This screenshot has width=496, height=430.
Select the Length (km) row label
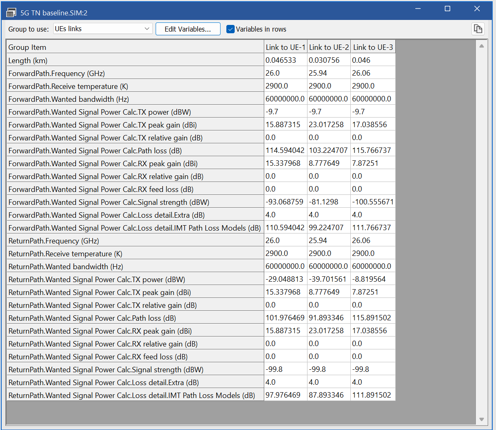click(135, 60)
